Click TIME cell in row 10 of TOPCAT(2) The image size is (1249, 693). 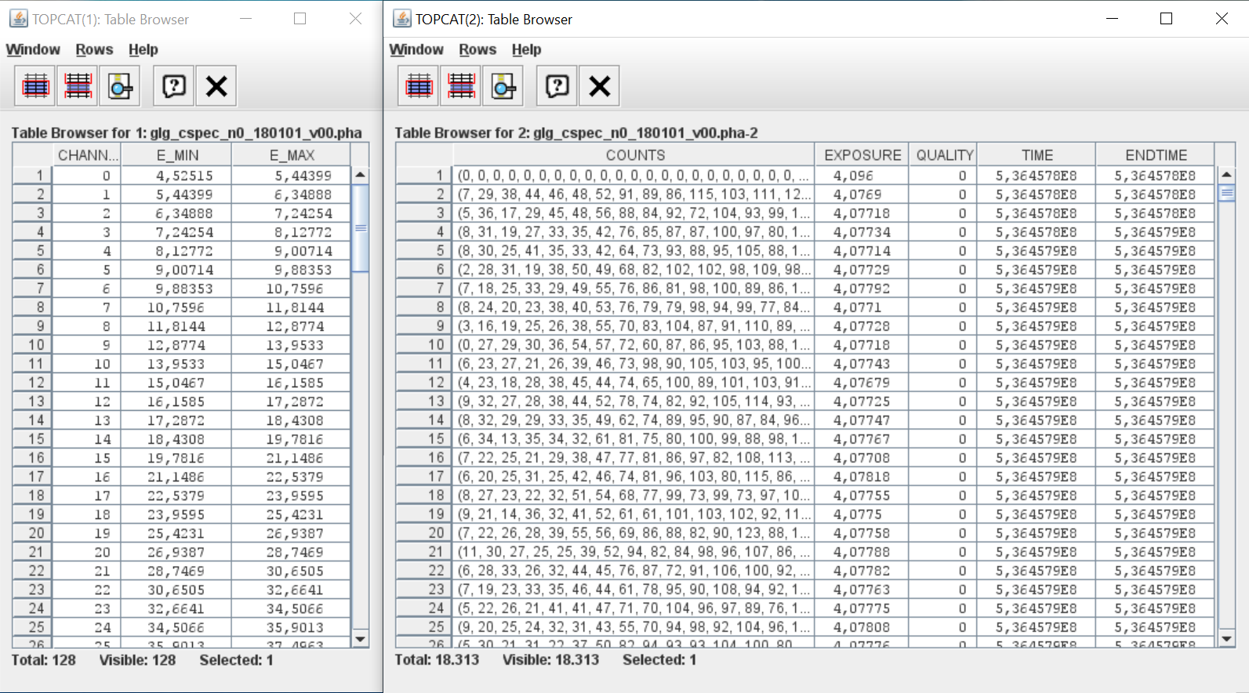pos(1037,345)
